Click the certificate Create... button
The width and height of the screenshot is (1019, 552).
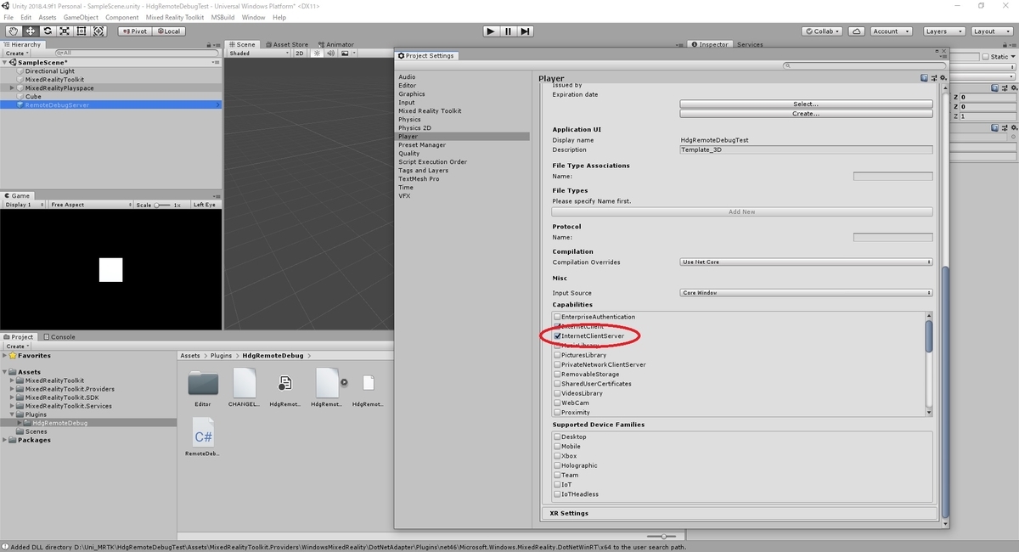point(806,114)
